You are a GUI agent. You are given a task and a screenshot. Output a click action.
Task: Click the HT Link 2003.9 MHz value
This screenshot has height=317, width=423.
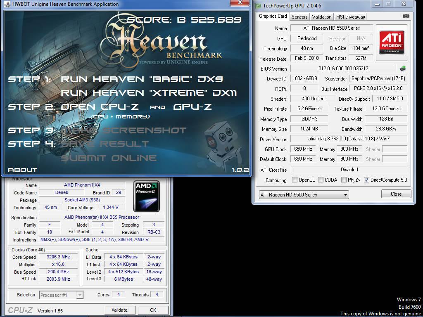click(x=58, y=279)
